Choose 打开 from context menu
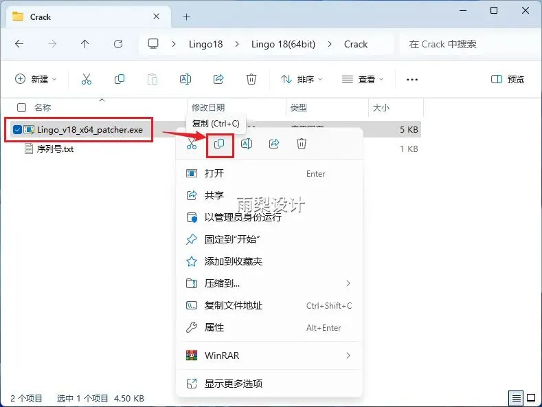The image size is (542, 407). click(x=269, y=173)
